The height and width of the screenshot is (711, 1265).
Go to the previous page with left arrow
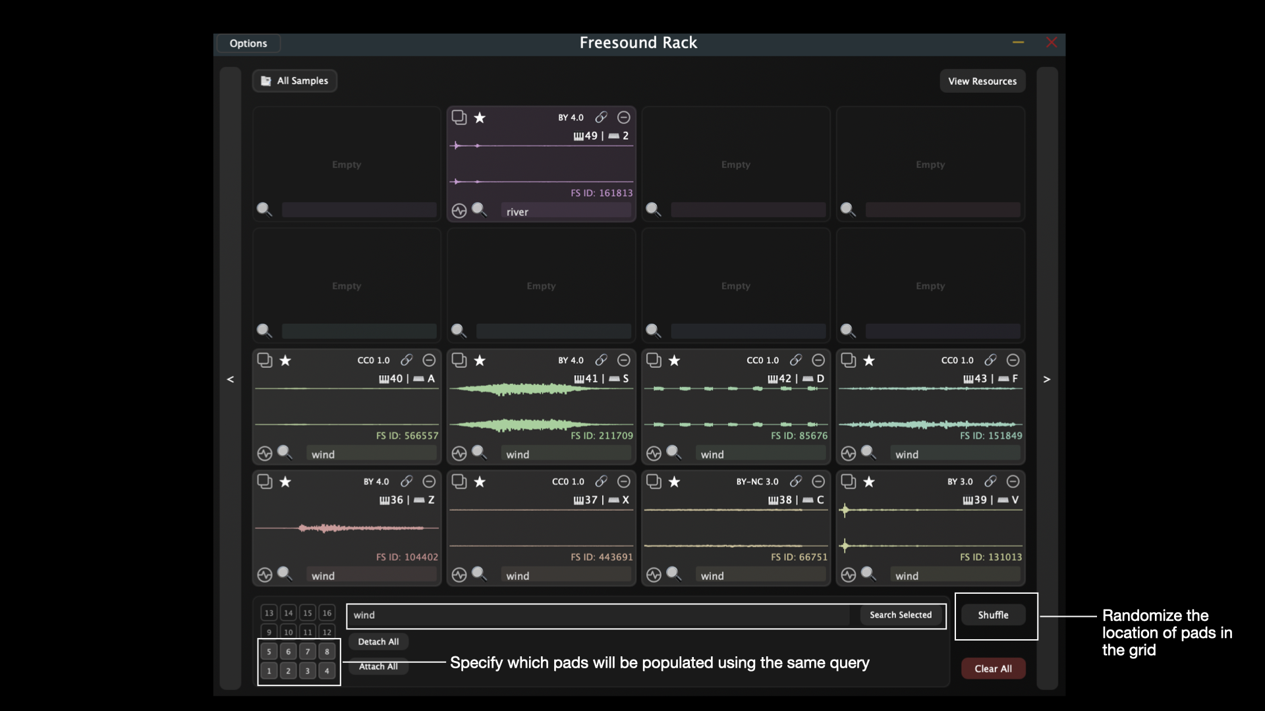(231, 379)
